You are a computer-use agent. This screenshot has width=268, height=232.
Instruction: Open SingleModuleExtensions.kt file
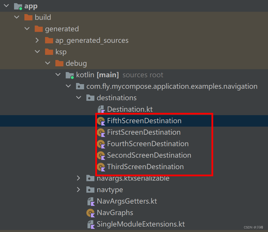coord(141,224)
